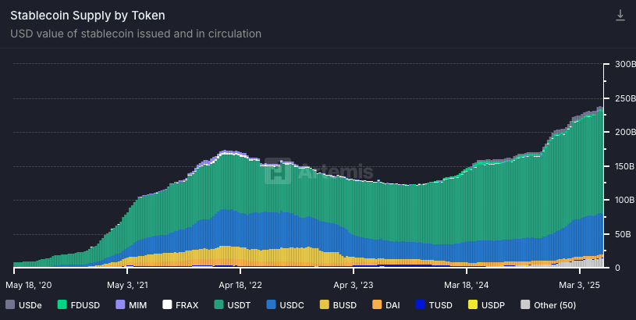Click the DAI orange legend icon
The height and width of the screenshot is (320, 636).
(376, 305)
